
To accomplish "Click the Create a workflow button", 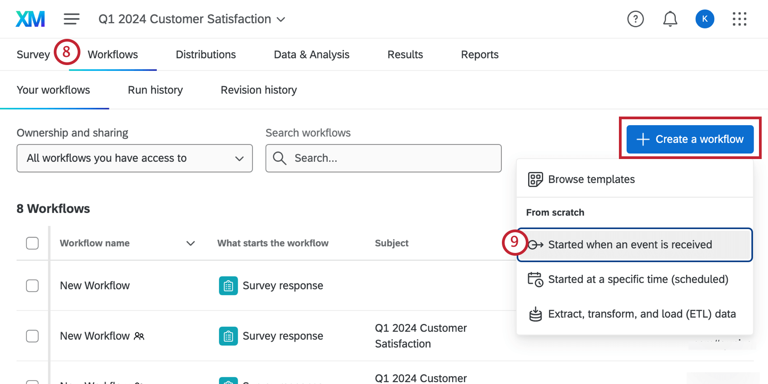I will [x=689, y=139].
